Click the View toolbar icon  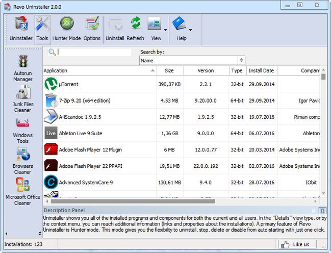coord(155,23)
